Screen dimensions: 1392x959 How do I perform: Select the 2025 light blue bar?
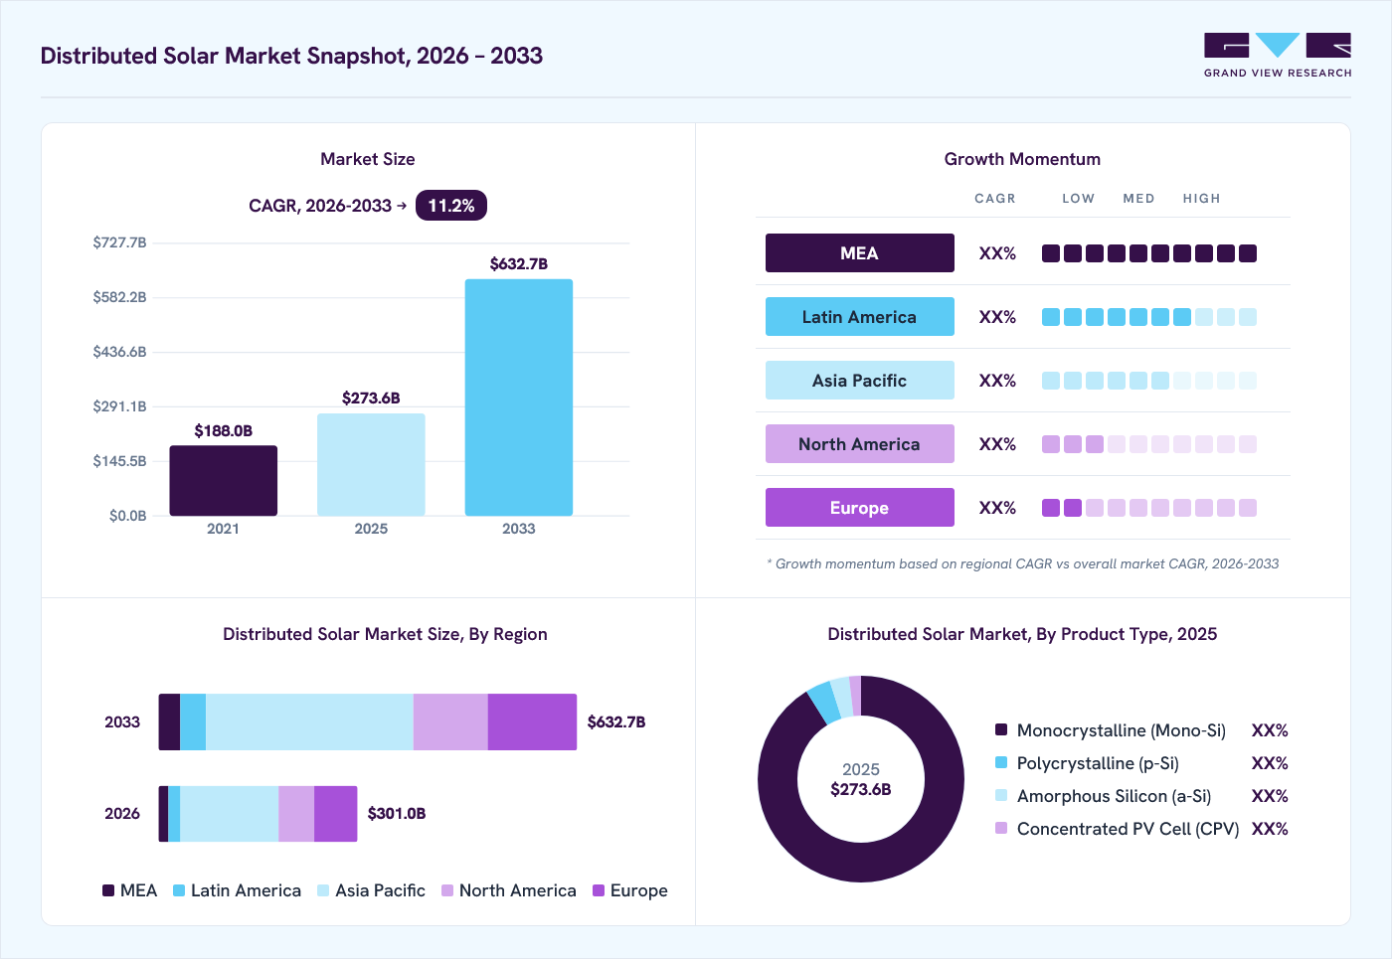click(371, 464)
